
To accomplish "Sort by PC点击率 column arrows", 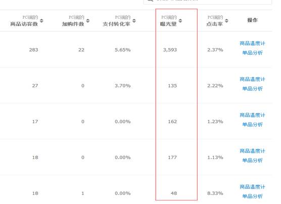I will coord(226,21).
